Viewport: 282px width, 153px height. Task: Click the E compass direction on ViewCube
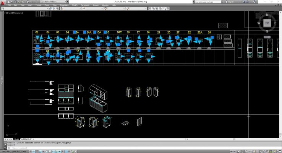pyautogui.click(x=276, y=23)
